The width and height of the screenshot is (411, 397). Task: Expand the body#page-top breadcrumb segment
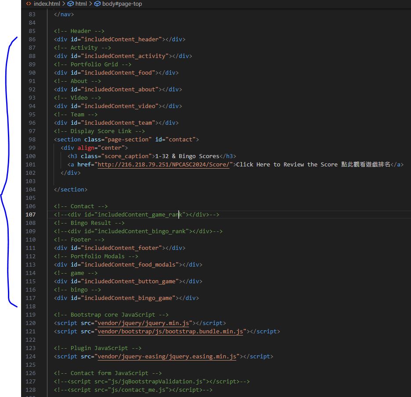[x=122, y=4]
